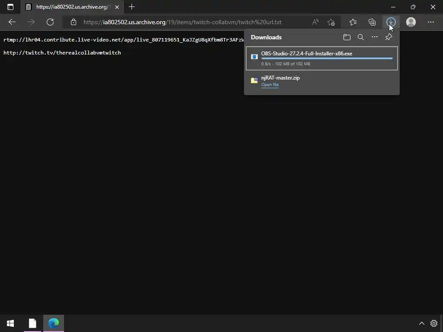Select OBS-Studio-27.2.4-Full-Installer-x86.exe download entry
Image resolution: width=443 pixels, height=332 pixels.
(x=322, y=58)
